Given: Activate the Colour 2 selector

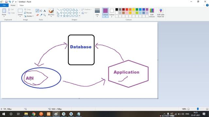Looking at the screenshot, I should [x=112, y=13].
